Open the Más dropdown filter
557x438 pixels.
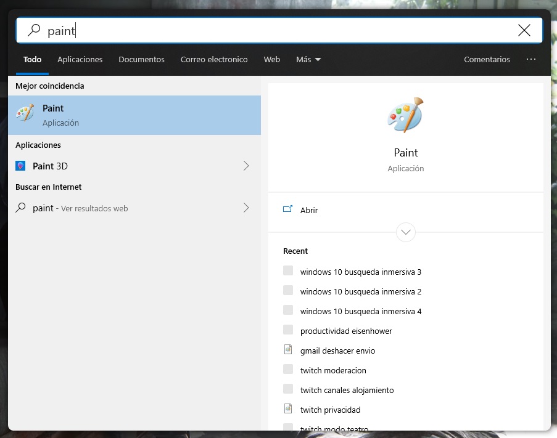click(308, 60)
